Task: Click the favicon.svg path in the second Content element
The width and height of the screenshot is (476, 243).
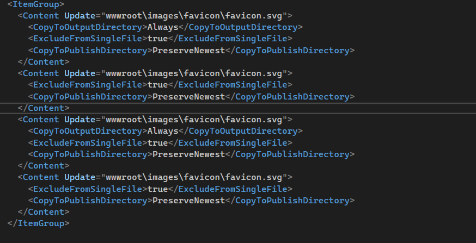Action: pos(196,73)
